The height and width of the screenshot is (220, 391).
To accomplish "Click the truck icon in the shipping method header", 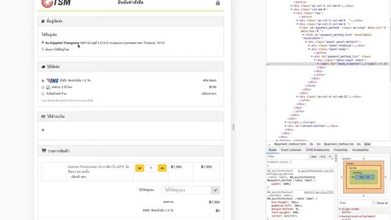I will [43, 67].
